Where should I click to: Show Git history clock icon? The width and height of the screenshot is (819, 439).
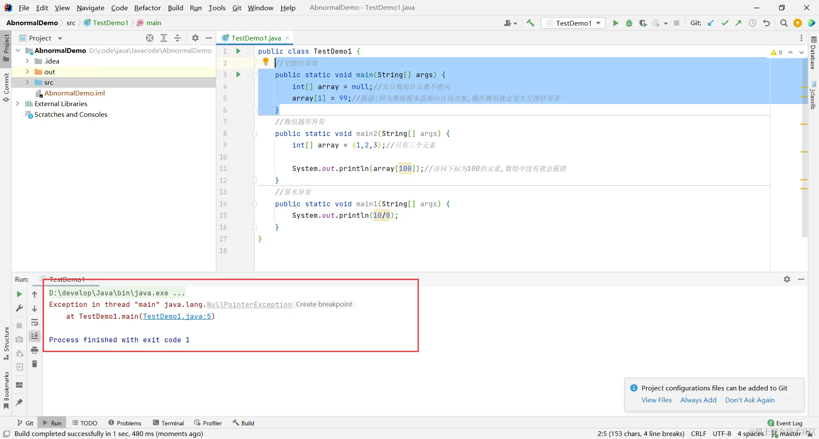click(752, 23)
